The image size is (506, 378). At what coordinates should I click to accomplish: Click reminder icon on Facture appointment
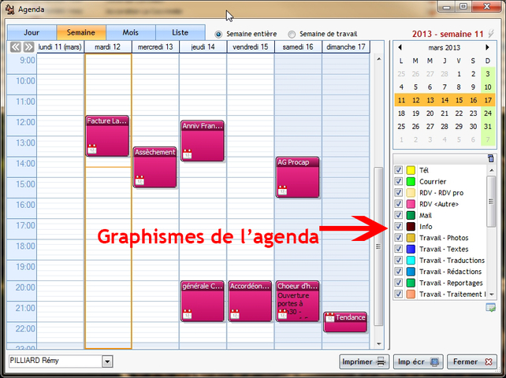tap(91, 149)
